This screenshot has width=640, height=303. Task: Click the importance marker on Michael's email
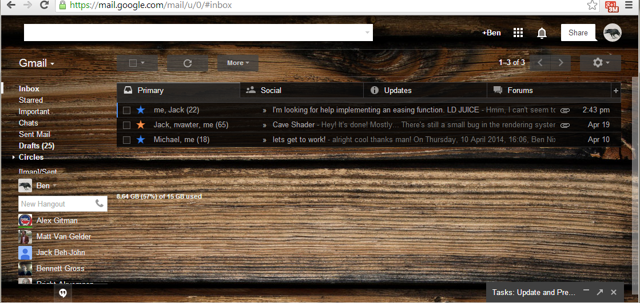pyautogui.click(x=264, y=140)
